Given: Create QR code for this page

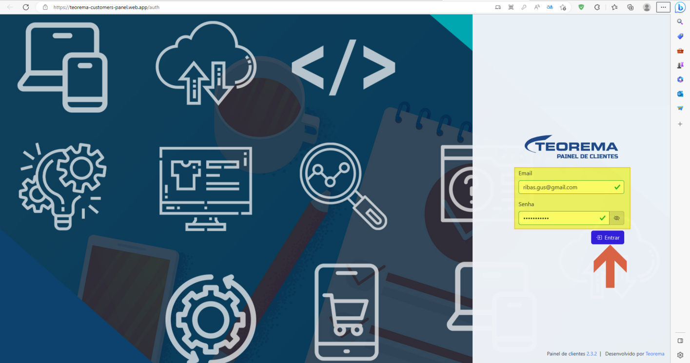Looking at the screenshot, I should click(x=511, y=7).
